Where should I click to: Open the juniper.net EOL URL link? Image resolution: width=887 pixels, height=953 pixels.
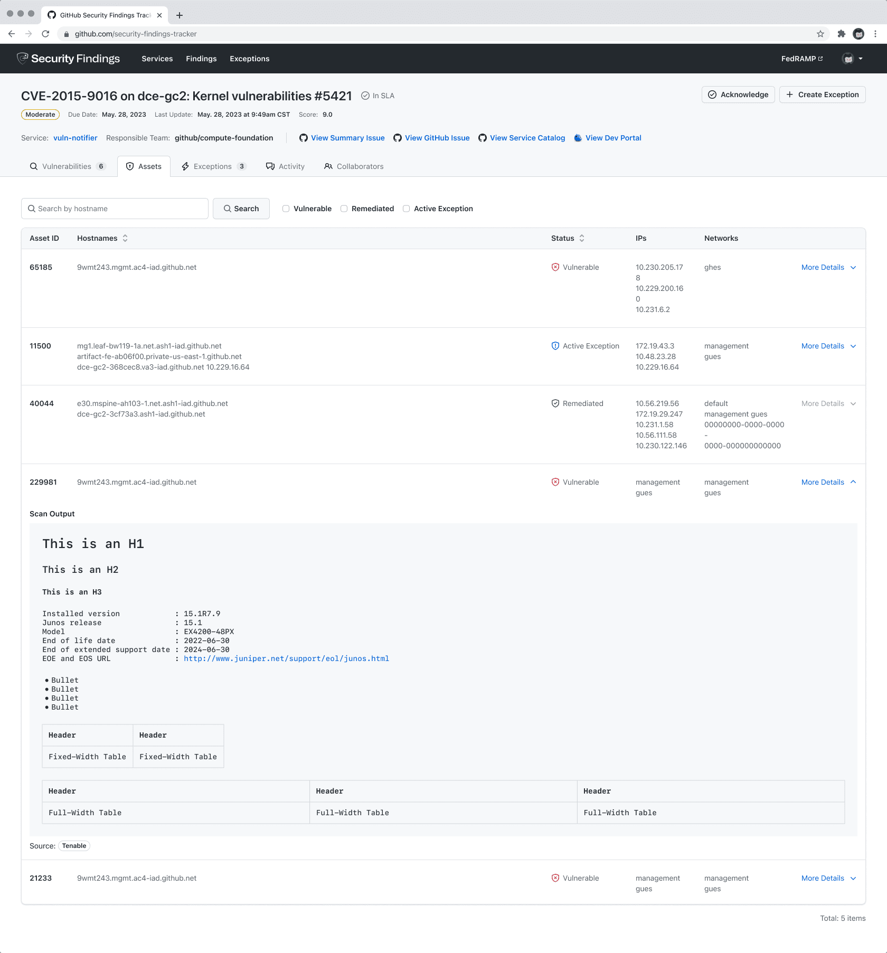286,658
